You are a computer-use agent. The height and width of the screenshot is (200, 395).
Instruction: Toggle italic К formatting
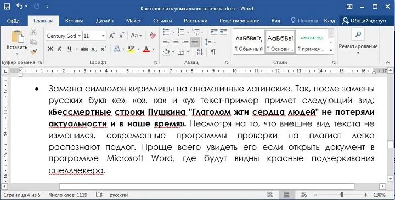coord(60,49)
